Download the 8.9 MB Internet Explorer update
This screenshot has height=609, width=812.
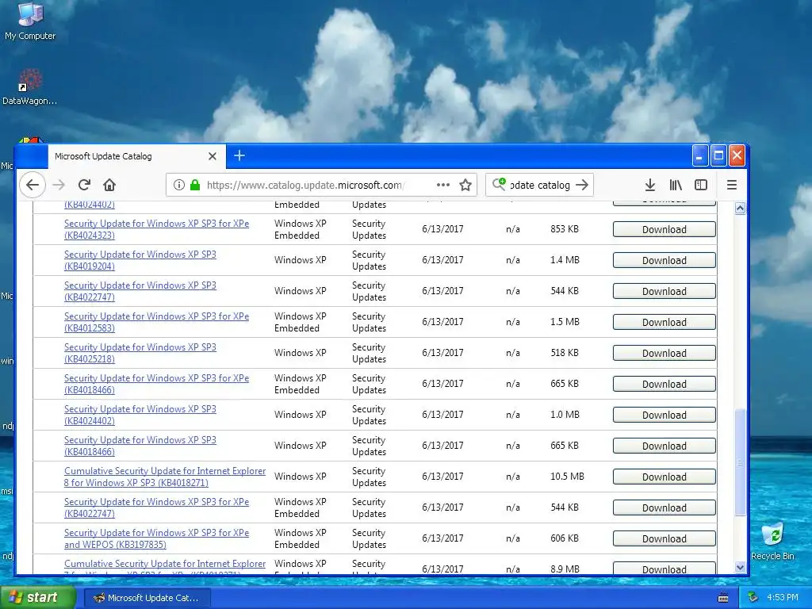(665, 568)
